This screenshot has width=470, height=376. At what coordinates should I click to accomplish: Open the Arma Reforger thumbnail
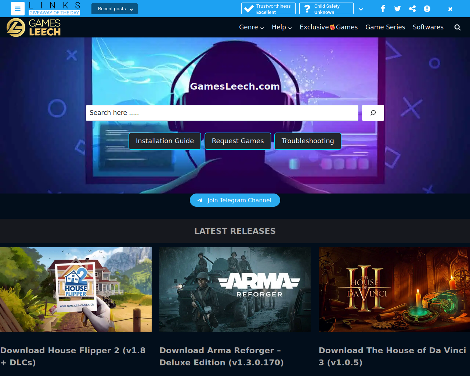point(235,290)
